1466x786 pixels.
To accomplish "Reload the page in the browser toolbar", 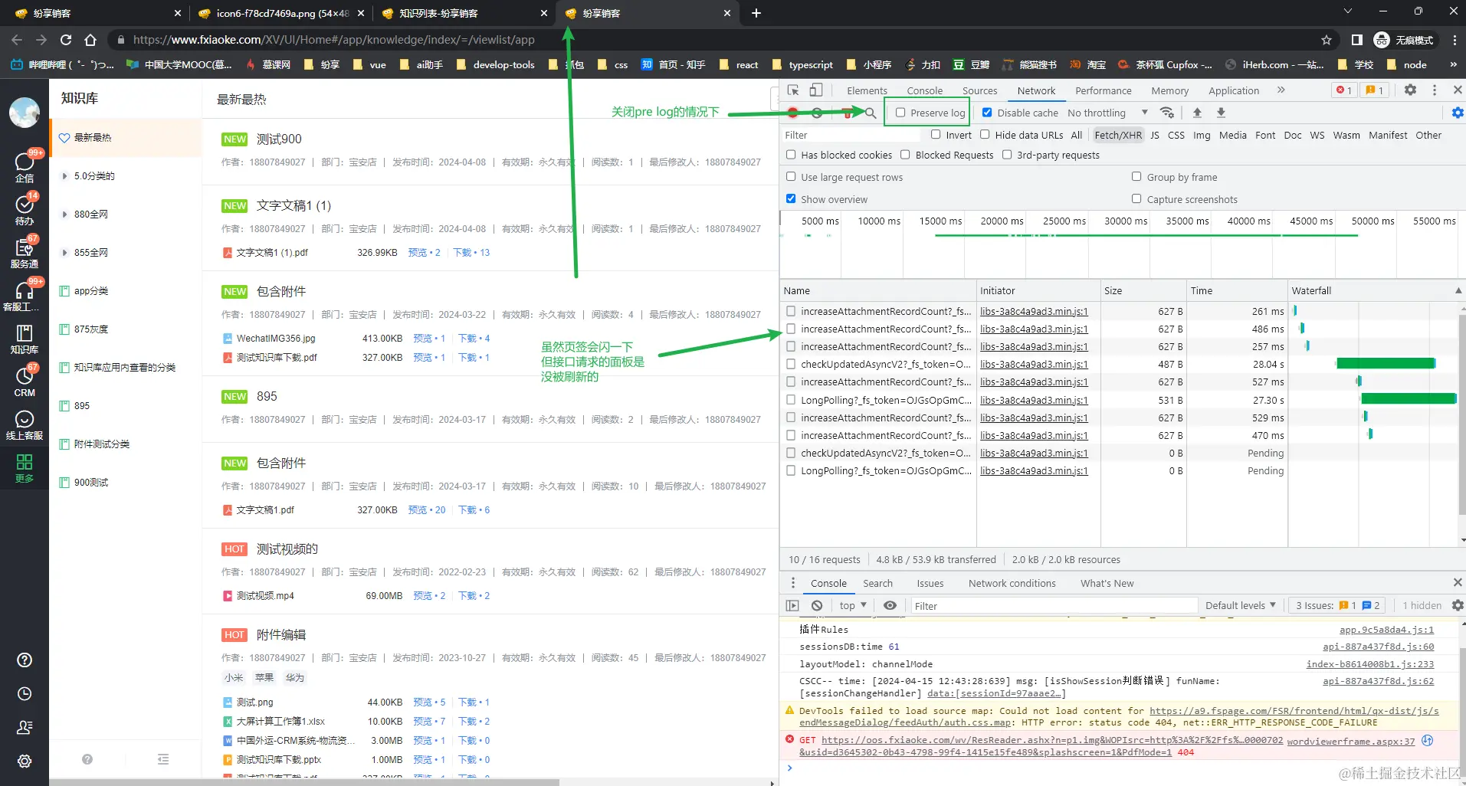I will tap(66, 40).
